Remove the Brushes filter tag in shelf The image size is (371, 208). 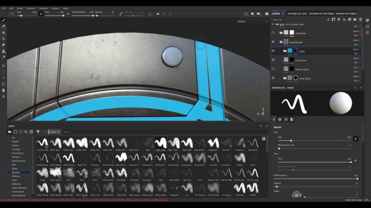point(59,132)
